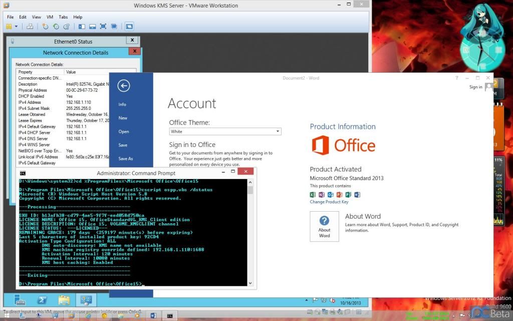Open the File menu in VMware Workstation
The width and height of the screenshot is (513, 321).
[11, 17]
